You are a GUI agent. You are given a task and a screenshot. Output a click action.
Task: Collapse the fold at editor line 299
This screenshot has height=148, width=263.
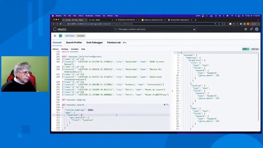(61, 107)
